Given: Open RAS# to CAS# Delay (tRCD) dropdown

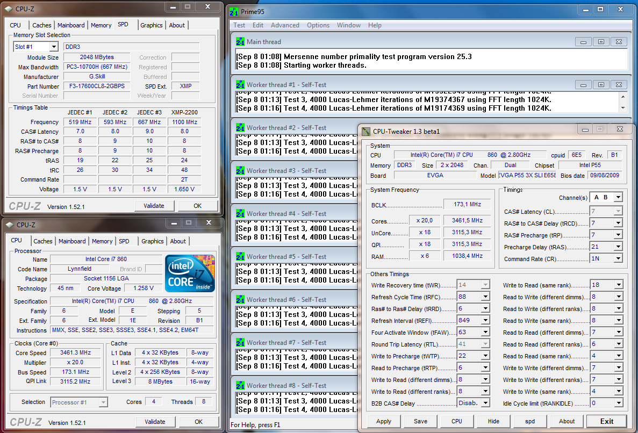Looking at the screenshot, I should [x=618, y=223].
